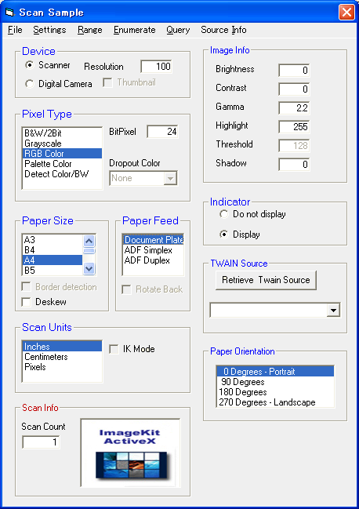
Task: Click the Scan Sample title bar app icon
Action: [10, 13]
